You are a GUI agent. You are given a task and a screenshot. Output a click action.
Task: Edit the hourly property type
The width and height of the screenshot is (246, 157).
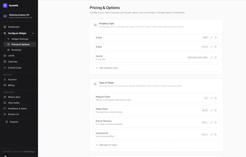[211, 58]
